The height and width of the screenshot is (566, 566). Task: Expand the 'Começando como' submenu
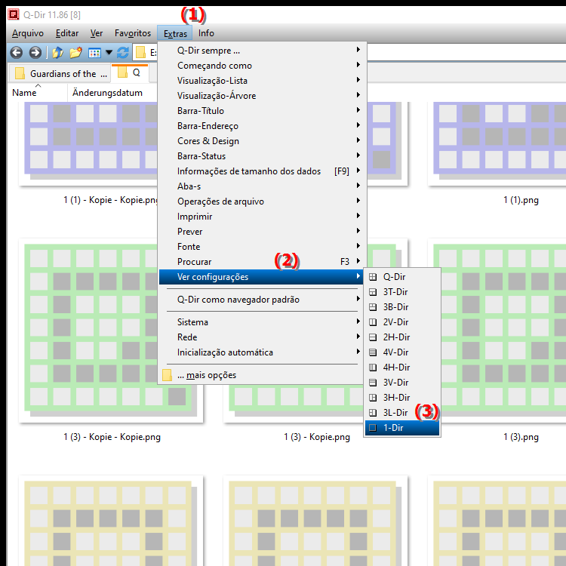[x=262, y=66]
